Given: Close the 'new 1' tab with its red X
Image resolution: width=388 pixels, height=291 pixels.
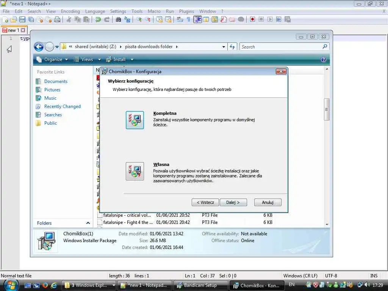Looking at the screenshot, I should [x=23, y=30].
